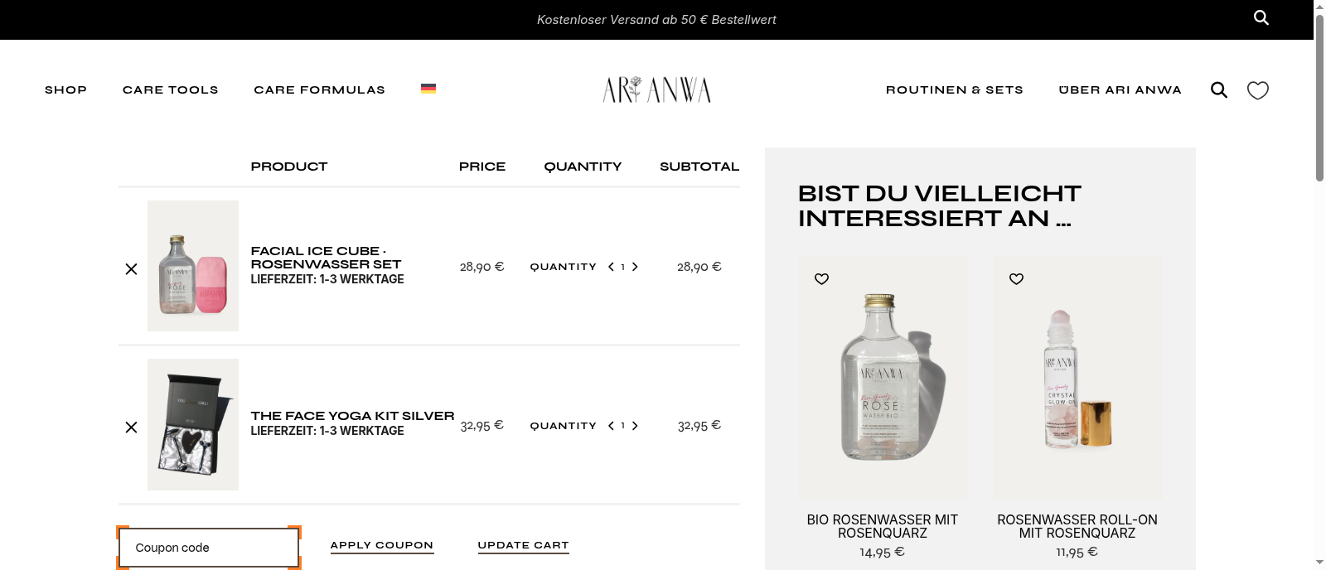Open the SHOP menu
The image size is (1326, 570).
coord(65,89)
